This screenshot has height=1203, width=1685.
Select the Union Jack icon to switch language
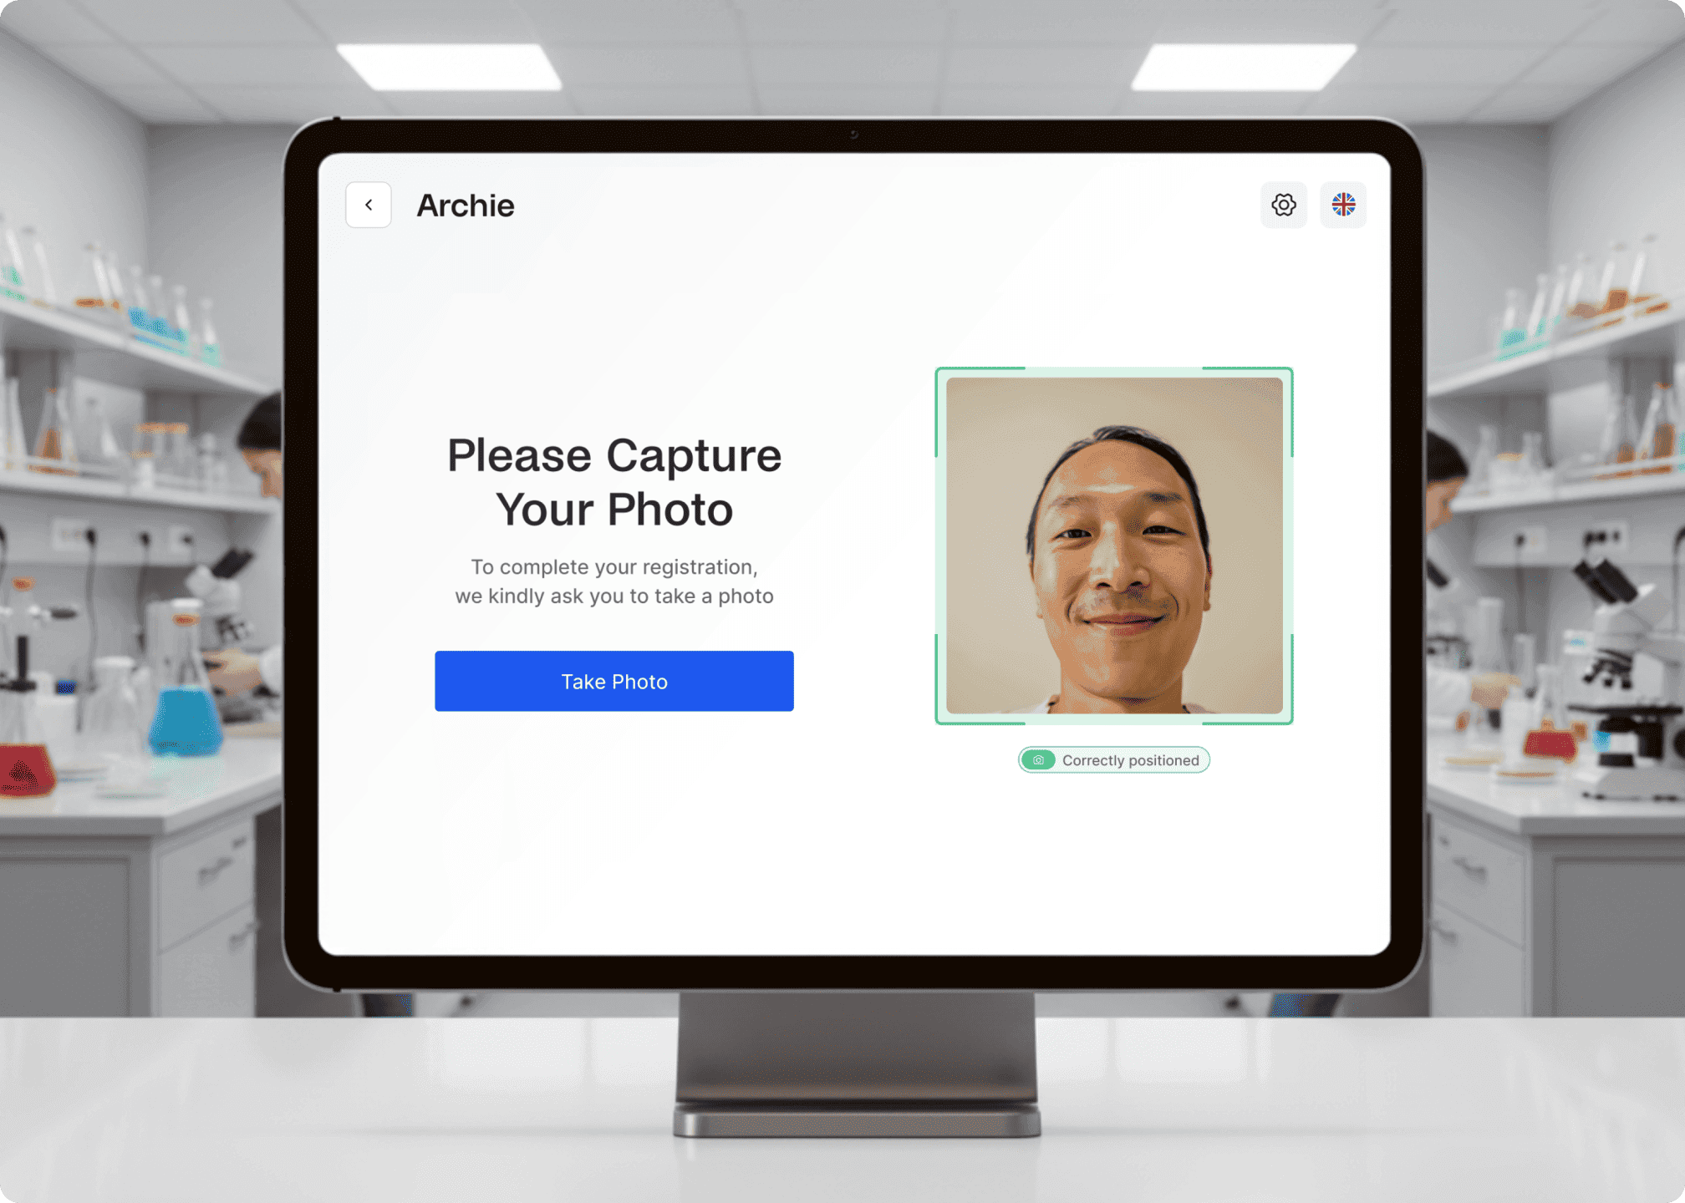1343,205
